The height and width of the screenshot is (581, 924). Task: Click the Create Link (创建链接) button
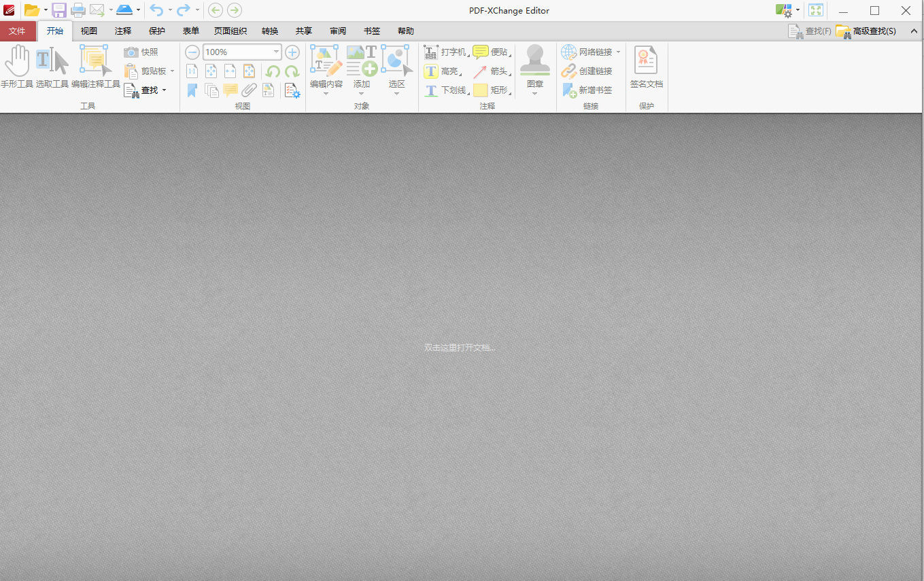point(587,71)
